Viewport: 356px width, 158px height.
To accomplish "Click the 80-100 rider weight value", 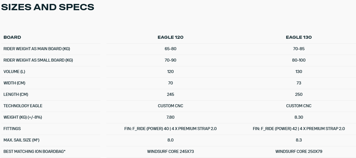I will [298, 60].
